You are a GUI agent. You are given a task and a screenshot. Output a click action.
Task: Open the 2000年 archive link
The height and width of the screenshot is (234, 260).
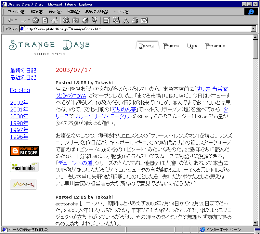tap(19, 116)
